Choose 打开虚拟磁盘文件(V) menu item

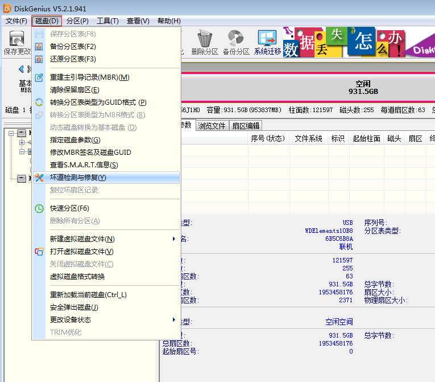tap(106, 252)
